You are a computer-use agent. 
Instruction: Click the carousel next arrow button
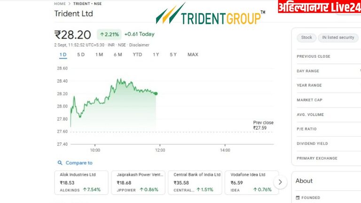[280, 182]
